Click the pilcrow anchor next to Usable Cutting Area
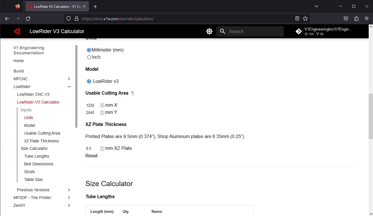 coord(132,93)
